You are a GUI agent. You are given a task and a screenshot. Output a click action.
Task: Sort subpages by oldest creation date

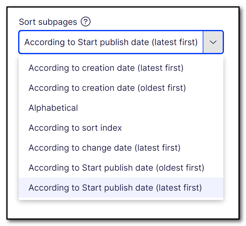(121, 88)
